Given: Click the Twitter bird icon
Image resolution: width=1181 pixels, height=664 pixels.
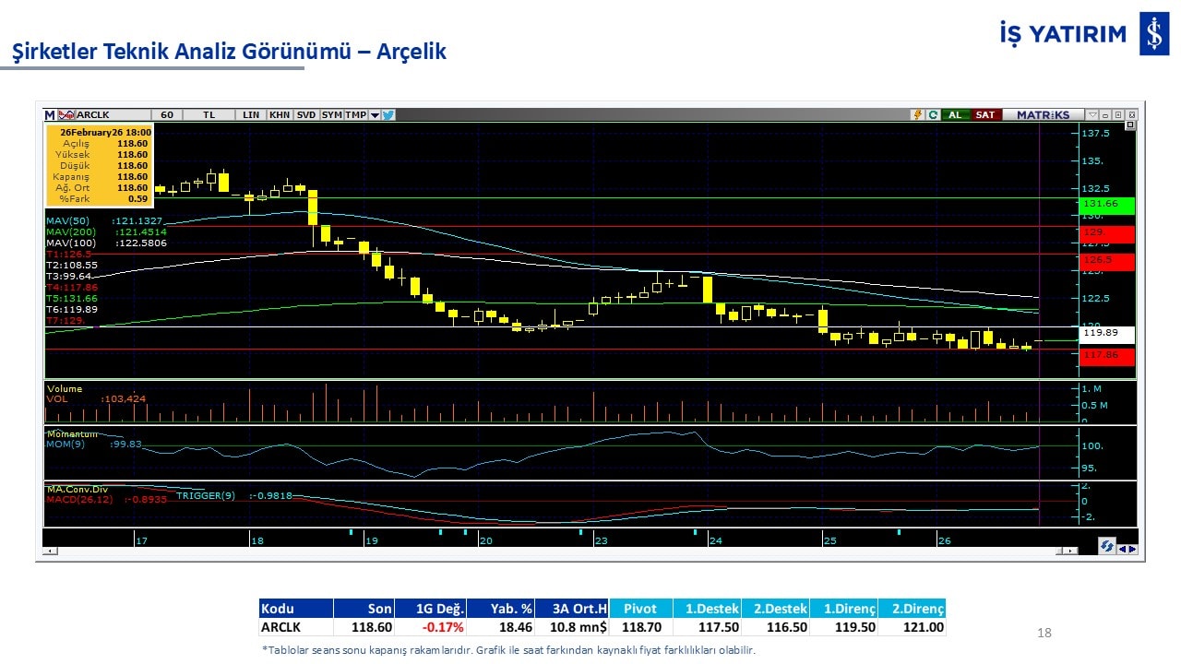Looking at the screenshot, I should pos(388,115).
